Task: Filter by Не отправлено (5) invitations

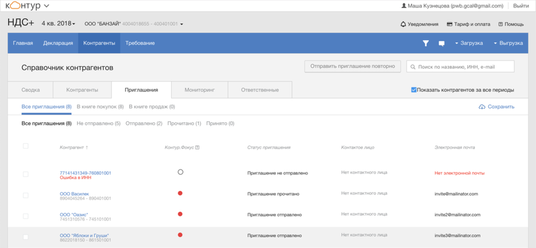Action: point(98,123)
